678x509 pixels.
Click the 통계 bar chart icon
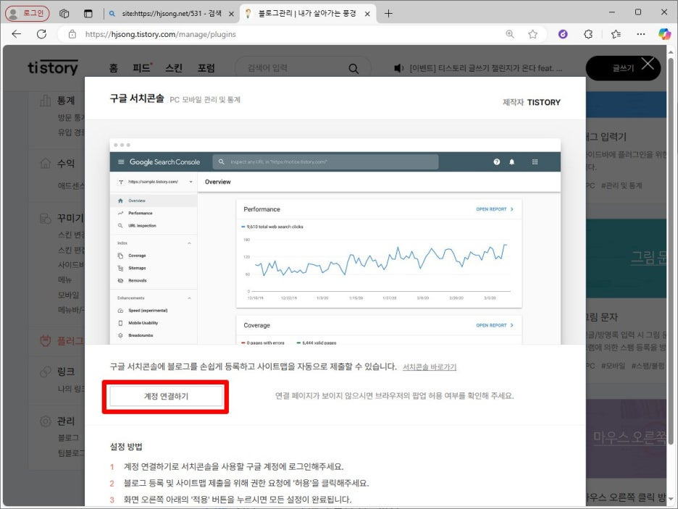click(46, 101)
